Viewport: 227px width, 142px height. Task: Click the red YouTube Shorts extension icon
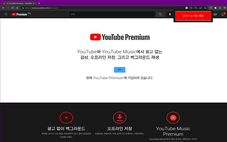[x=211, y=8]
